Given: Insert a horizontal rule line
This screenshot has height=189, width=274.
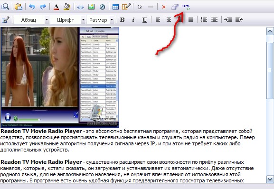Looking at the screenshot, I should click(x=151, y=7).
